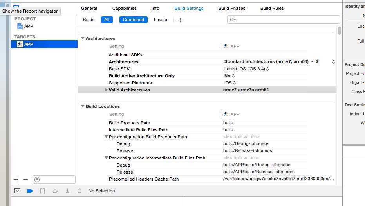Viewport: 365px width, 206px height.
Task: Click the pause program execution icon
Action: pyautogui.click(x=42, y=191)
